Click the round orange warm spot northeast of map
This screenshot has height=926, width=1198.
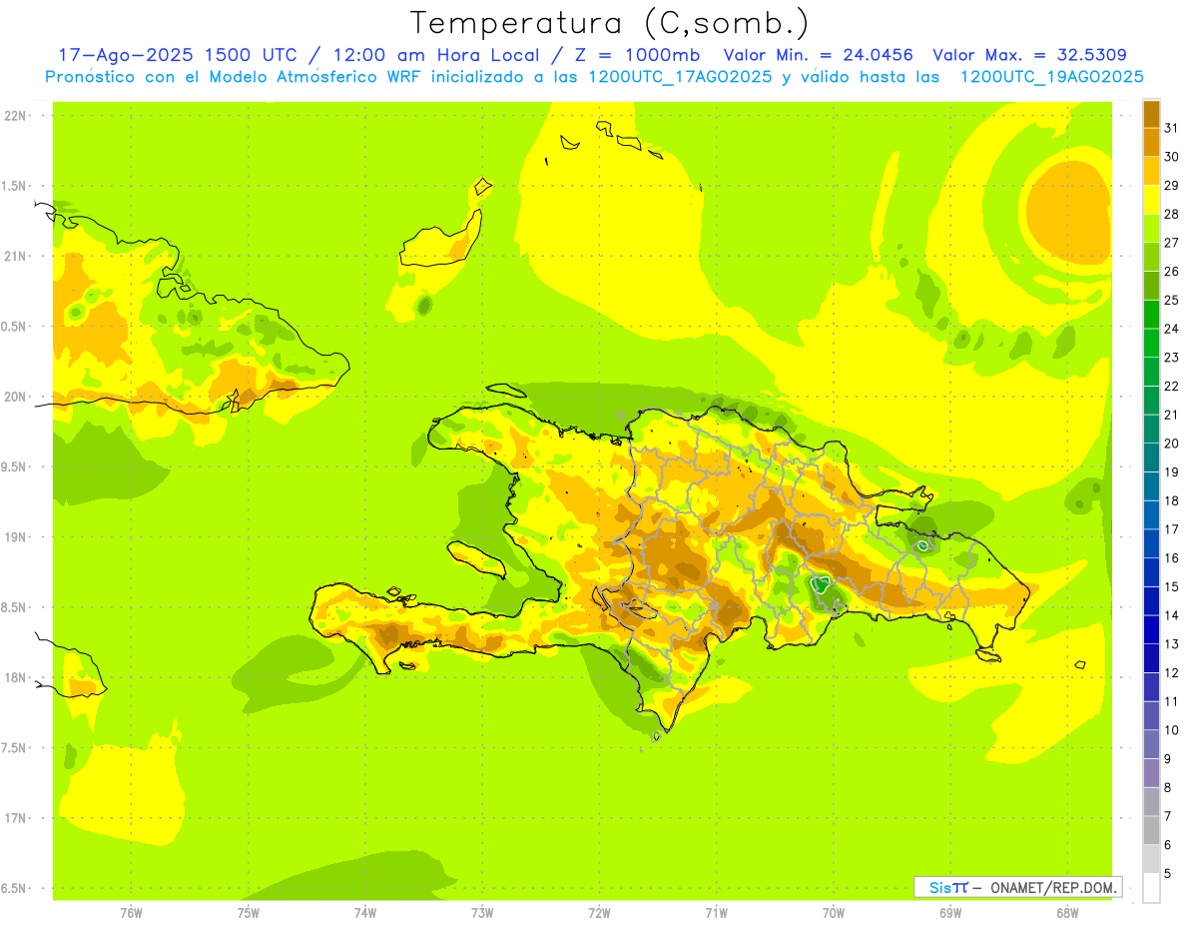[1068, 211]
